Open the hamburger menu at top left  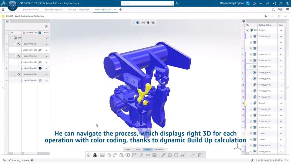[3, 9]
